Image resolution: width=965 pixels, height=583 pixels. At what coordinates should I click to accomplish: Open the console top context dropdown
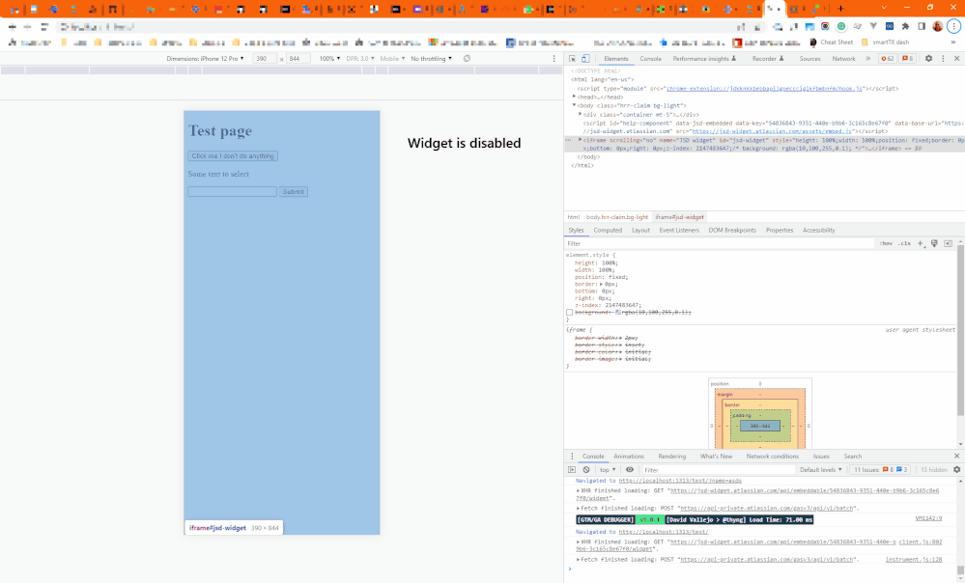pyautogui.click(x=608, y=470)
